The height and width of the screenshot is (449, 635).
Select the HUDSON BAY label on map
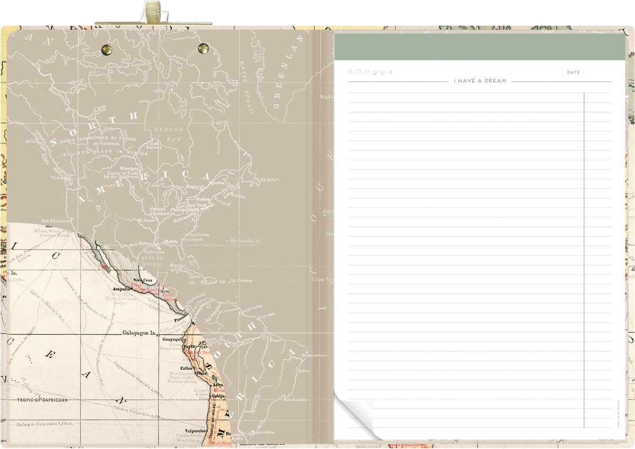[168, 134]
